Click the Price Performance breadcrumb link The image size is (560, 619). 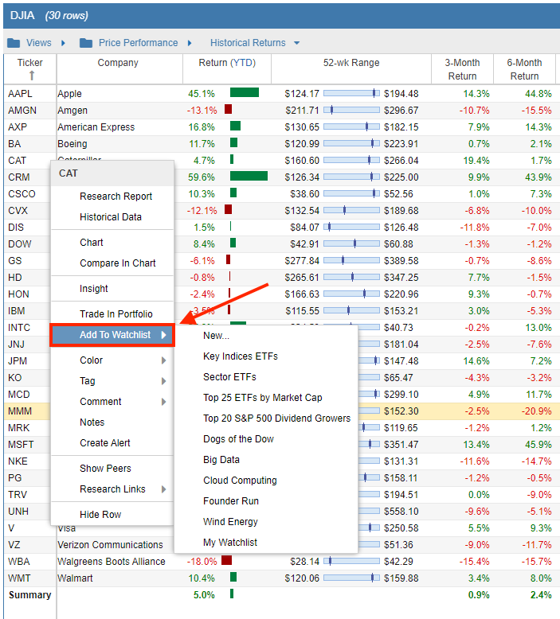point(138,43)
